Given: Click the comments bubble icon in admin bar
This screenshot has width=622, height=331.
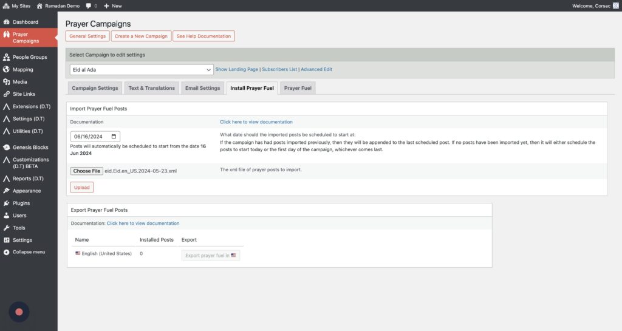Looking at the screenshot, I should (x=89, y=5).
